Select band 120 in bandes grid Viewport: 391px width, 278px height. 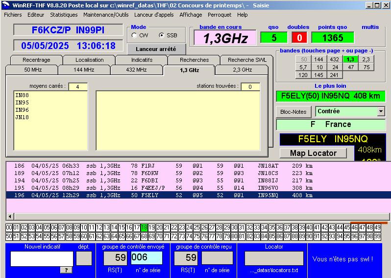click(x=303, y=75)
